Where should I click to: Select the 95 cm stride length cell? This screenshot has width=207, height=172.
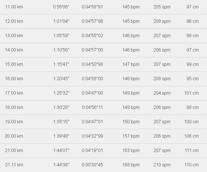[192, 79]
